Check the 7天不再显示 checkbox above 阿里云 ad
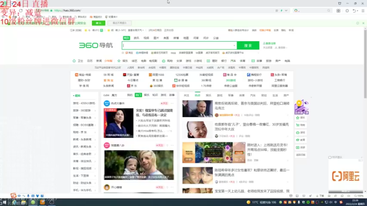367x206 pixels. [330, 157]
